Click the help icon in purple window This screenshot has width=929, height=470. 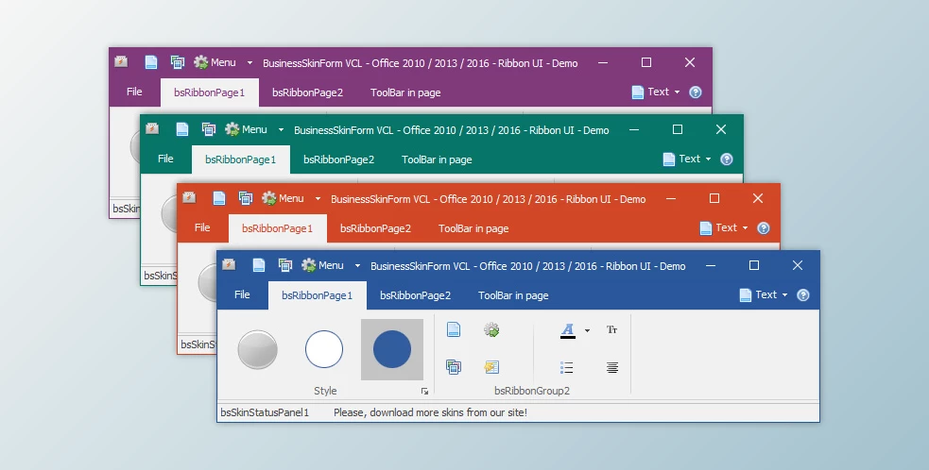[696, 92]
